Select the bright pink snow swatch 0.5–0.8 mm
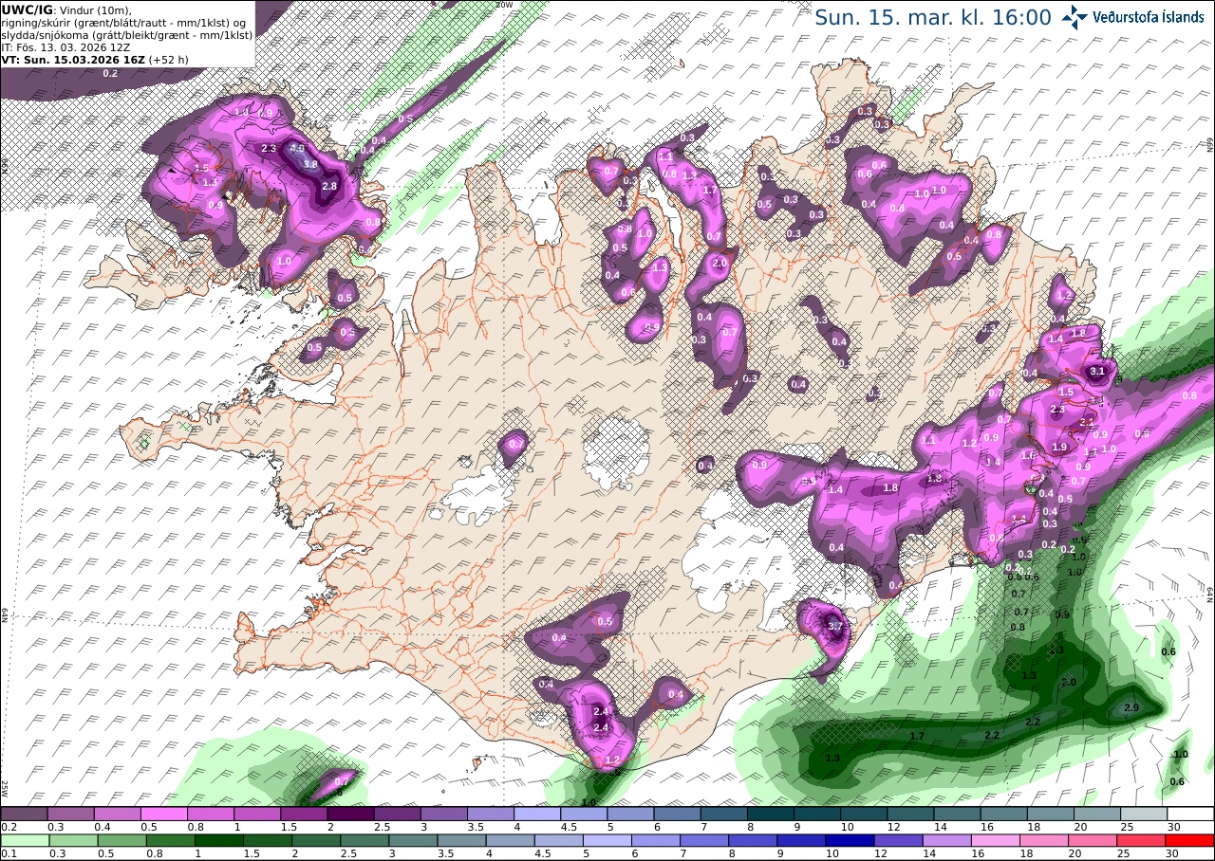1215x861 pixels. [x=163, y=814]
